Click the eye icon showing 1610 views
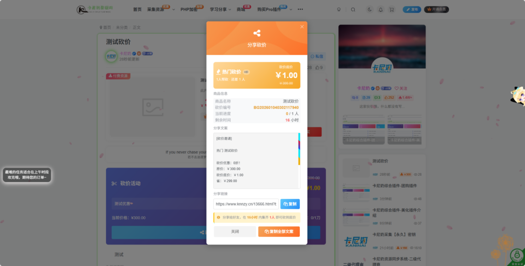 pos(412,248)
